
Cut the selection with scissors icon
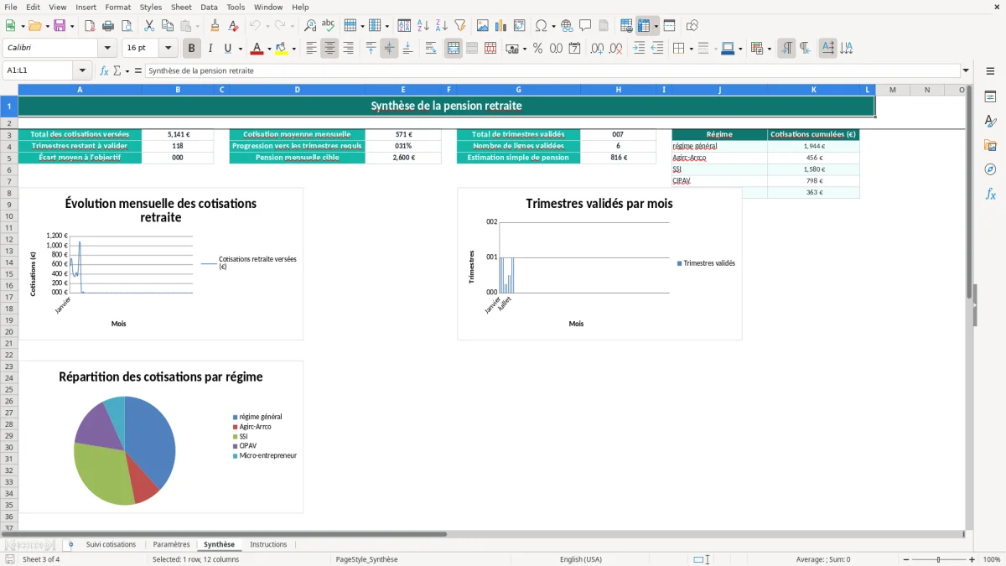point(149,26)
